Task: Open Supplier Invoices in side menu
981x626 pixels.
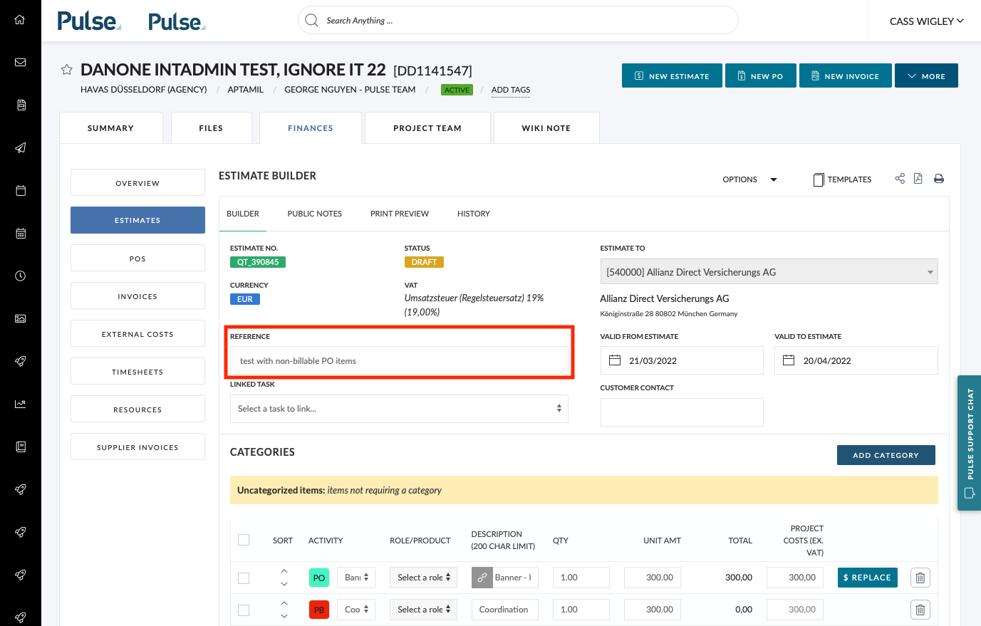Action: point(137,447)
